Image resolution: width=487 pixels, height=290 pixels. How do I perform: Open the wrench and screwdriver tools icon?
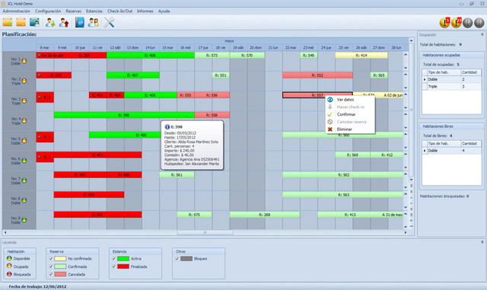109,22
